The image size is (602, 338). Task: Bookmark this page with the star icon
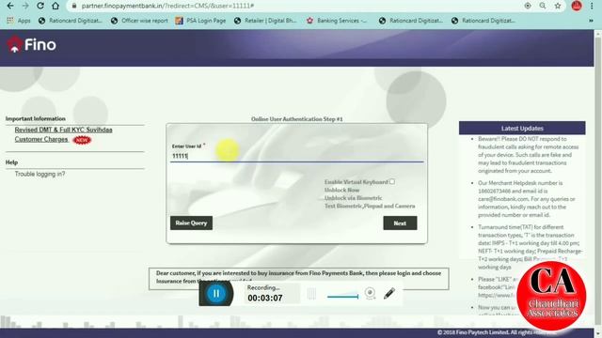pyautogui.click(x=558, y=6)
